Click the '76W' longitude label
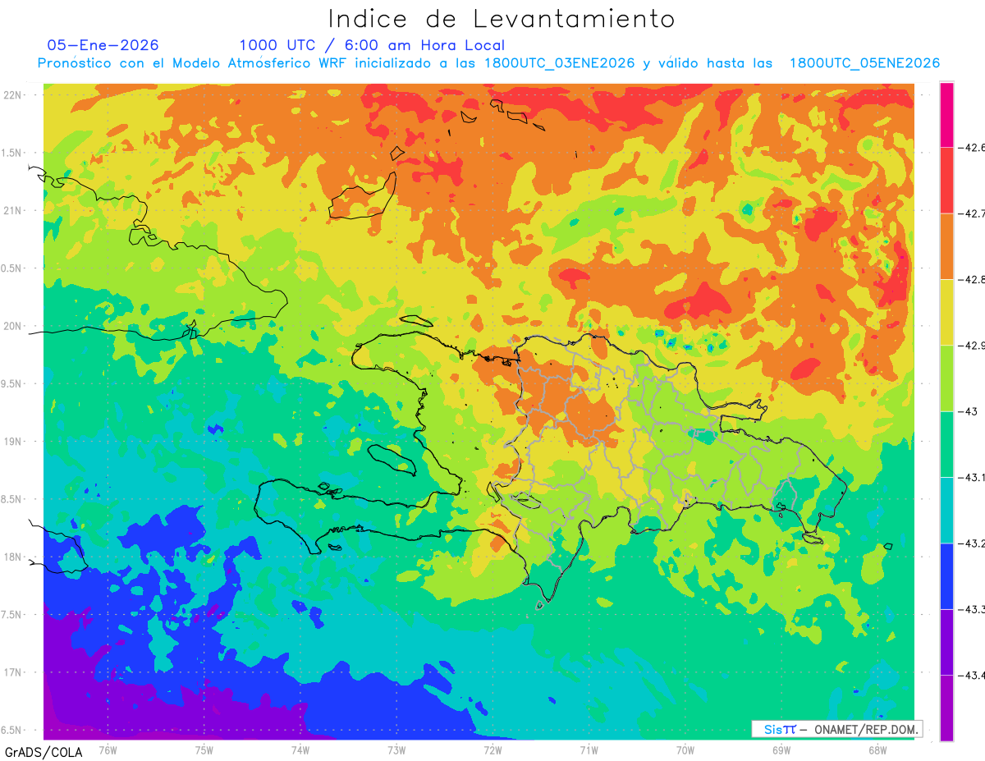This screenshot has height=761, width=985. [x=108, y=750]
